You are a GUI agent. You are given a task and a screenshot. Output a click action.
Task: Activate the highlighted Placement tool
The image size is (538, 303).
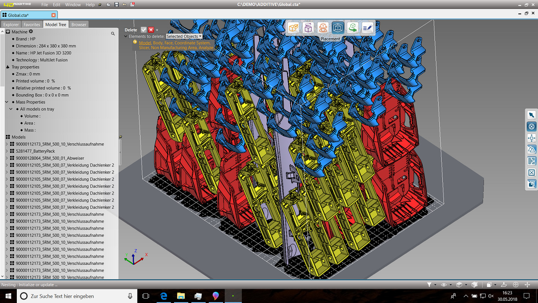pos(338,27)
